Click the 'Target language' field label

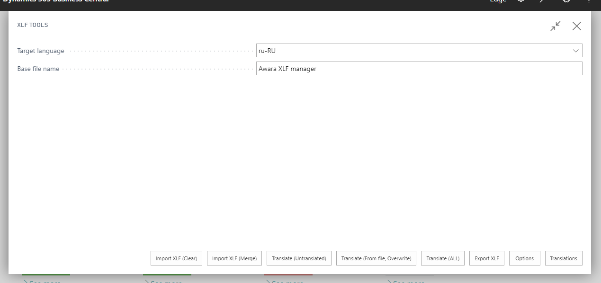[41, 51]
